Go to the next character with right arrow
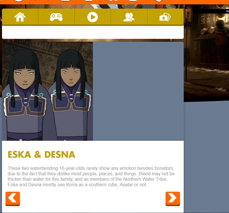This screenshot has width=229, height=213. 173,199
